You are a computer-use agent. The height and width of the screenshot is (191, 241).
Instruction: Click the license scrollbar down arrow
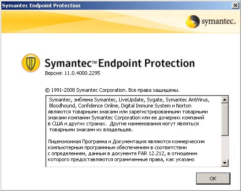click(x=225, y=163)
